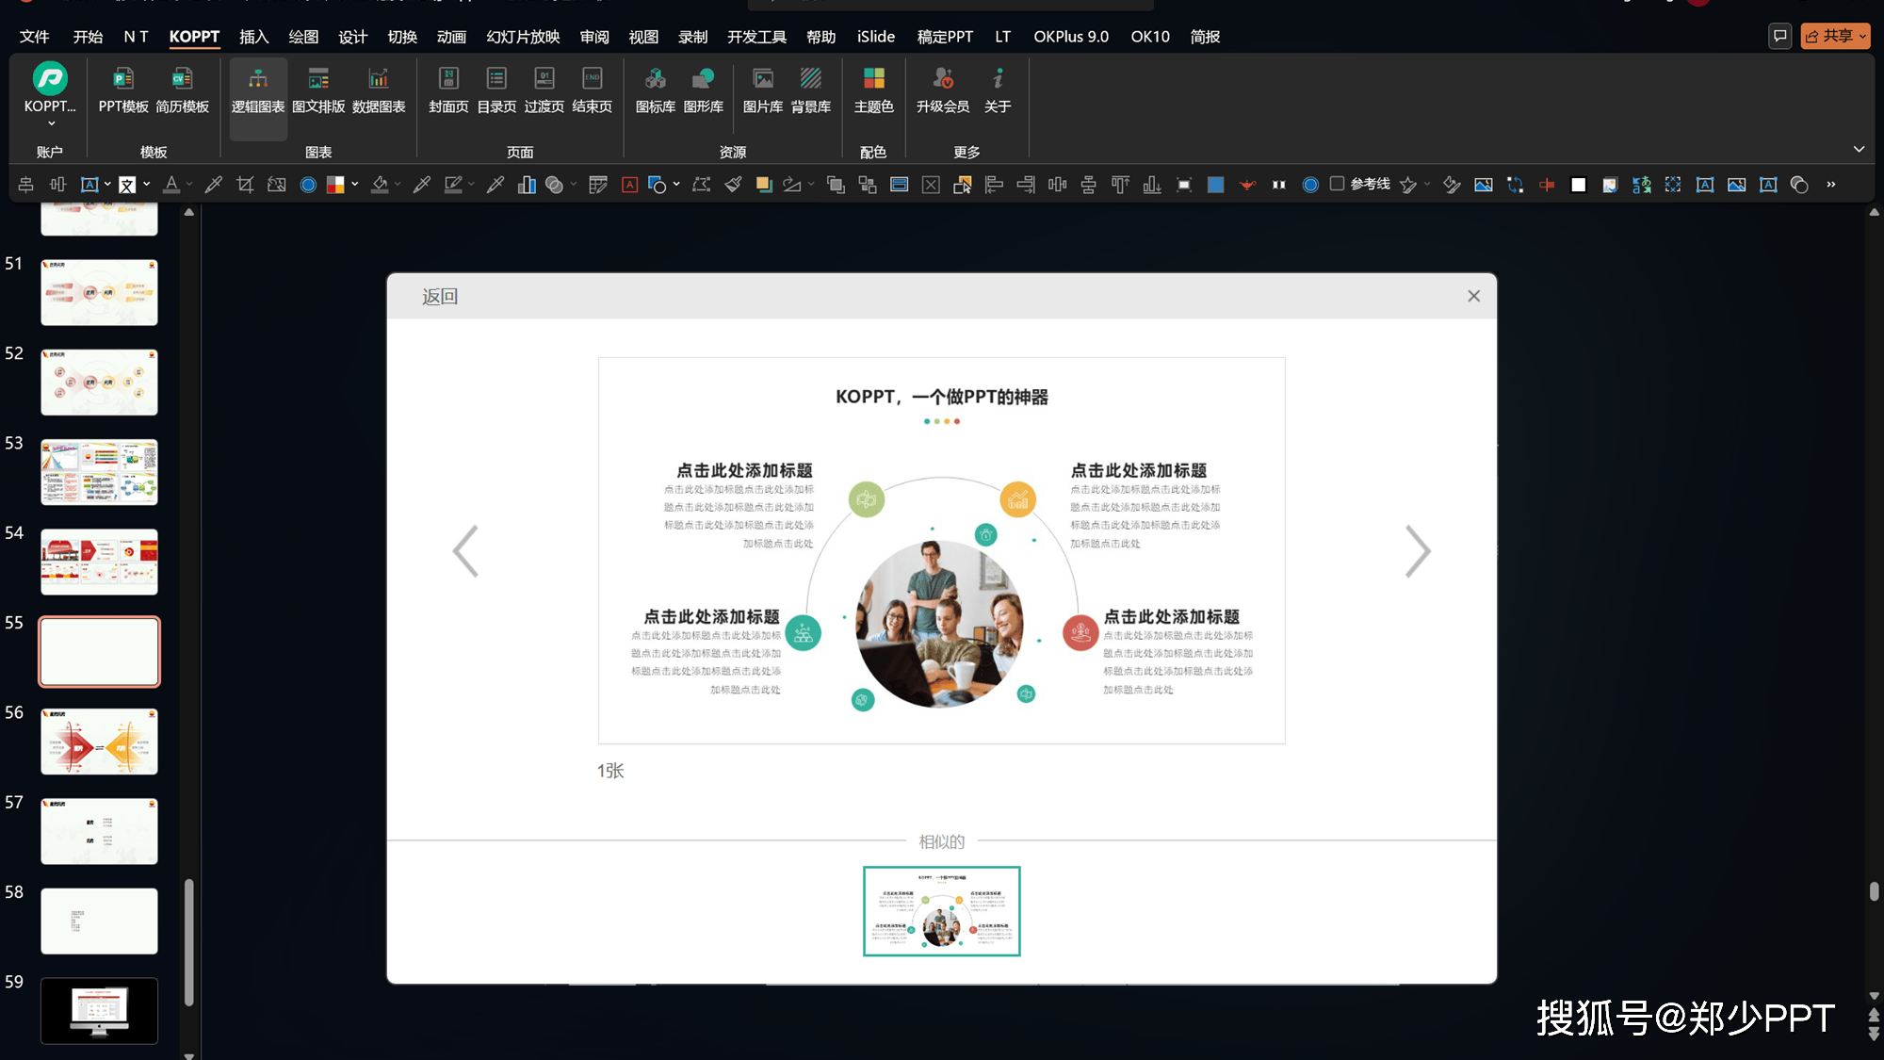Open the 共享 share dropdown

point(1835,36)
